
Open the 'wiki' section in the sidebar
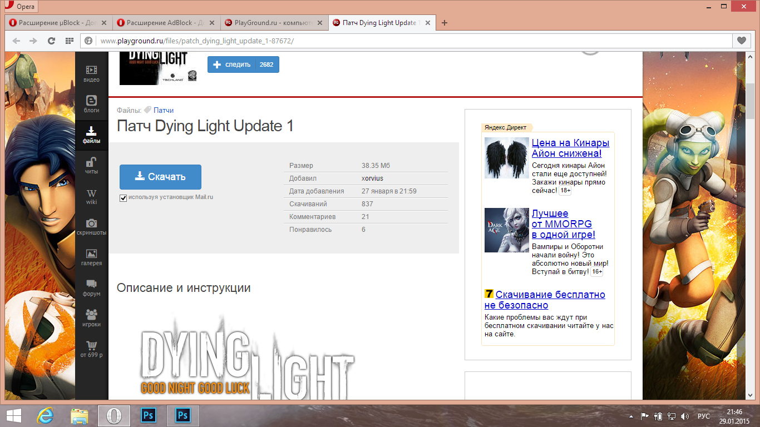click(92, 196)
